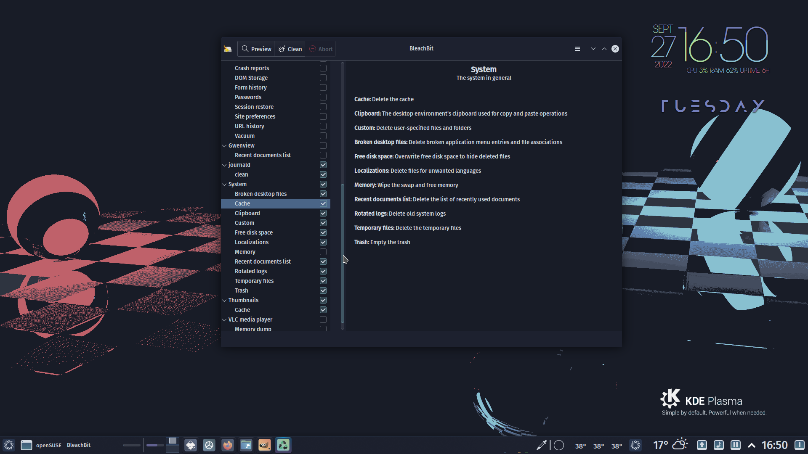Open the weather widget showing 17°

coord(670,445)
